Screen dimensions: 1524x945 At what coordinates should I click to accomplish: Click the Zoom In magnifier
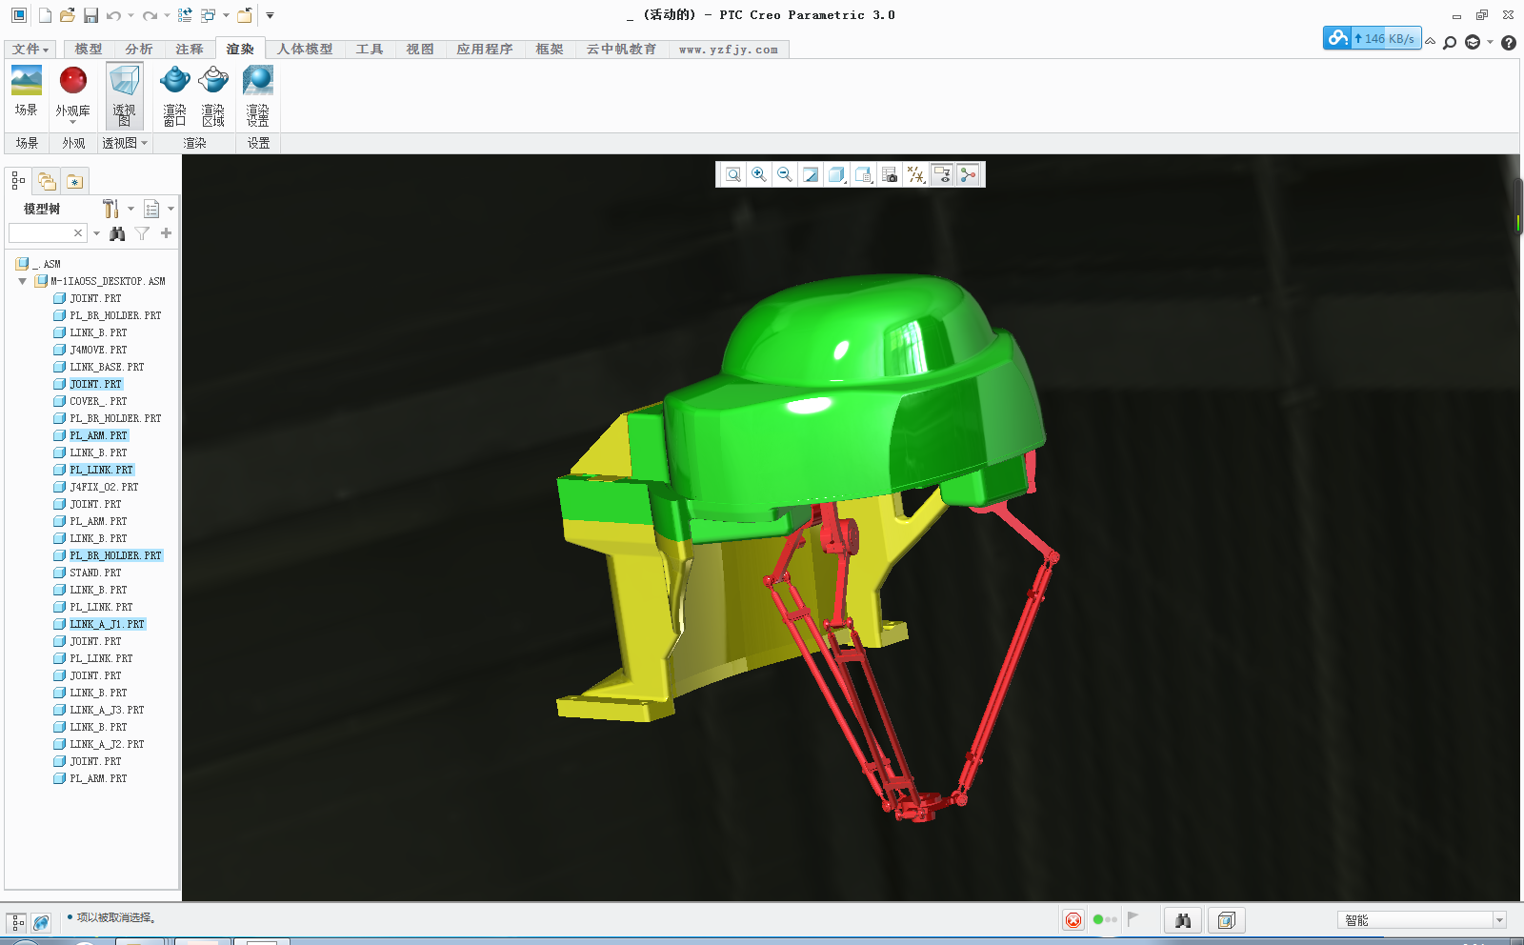[759, 174]
